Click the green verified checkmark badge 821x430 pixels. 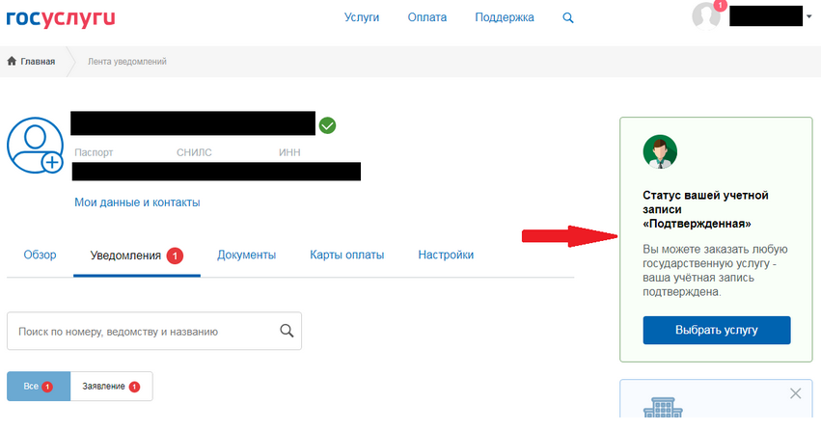328,125
